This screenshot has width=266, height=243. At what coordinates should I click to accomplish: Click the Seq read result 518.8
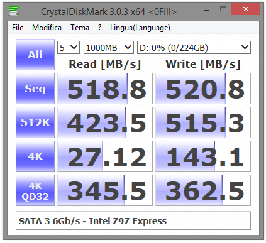105,89
